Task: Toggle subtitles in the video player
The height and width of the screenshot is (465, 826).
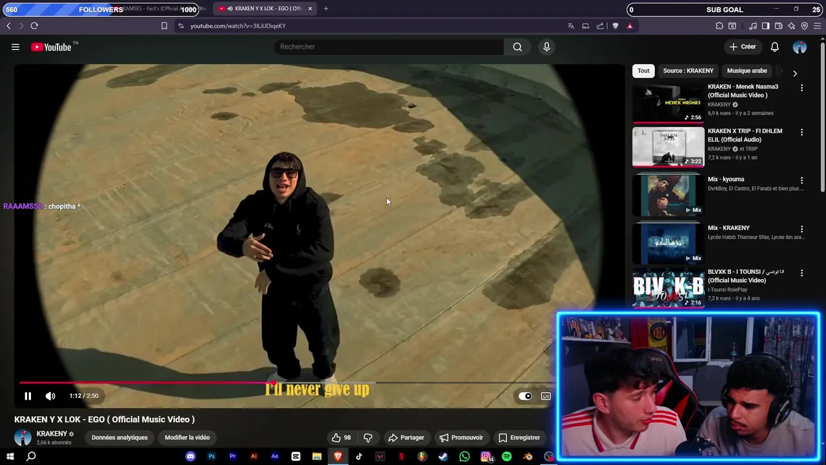Action: pyautogui.click(x=546, y=396)
